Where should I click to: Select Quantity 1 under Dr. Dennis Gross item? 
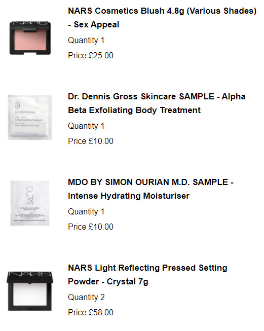86,126
